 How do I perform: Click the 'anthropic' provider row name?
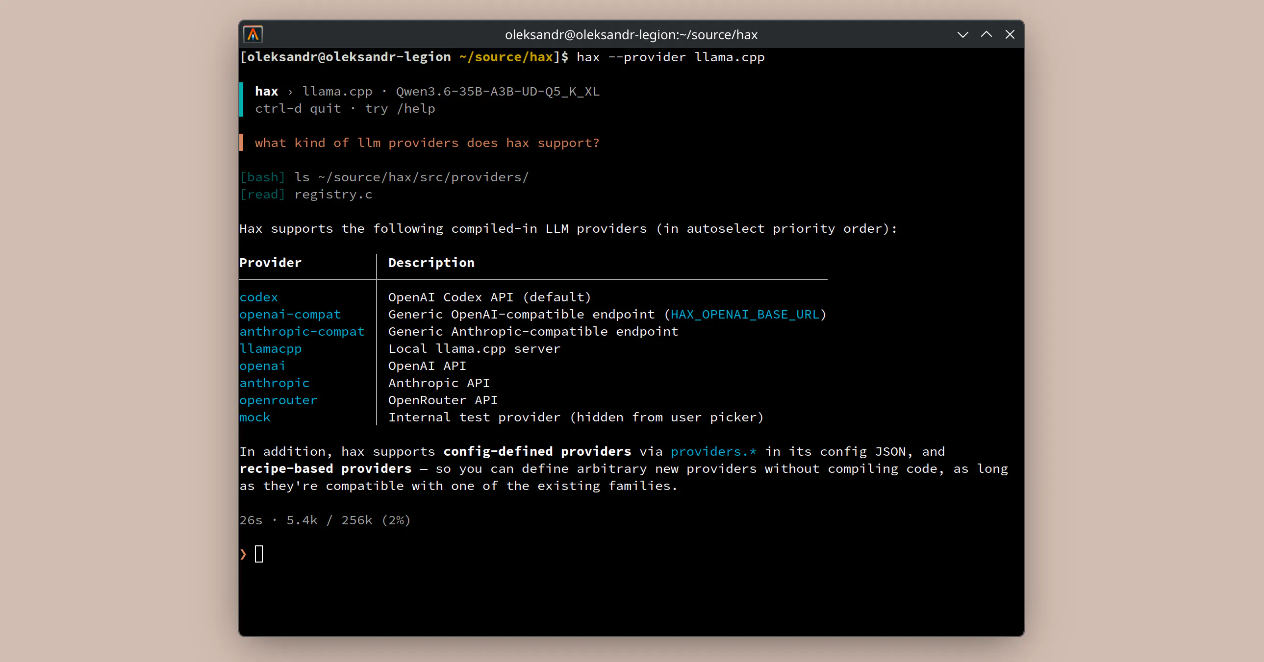point(274,384)
